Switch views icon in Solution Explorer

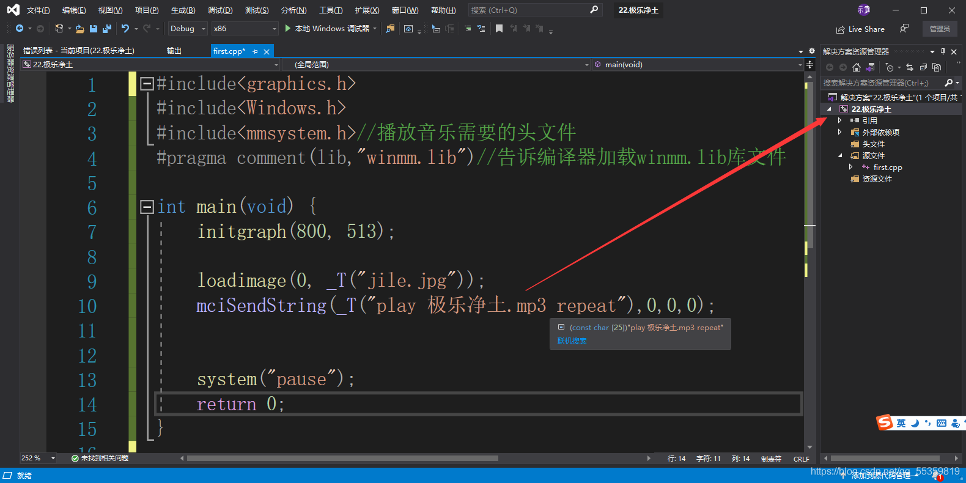coord(870,67)
